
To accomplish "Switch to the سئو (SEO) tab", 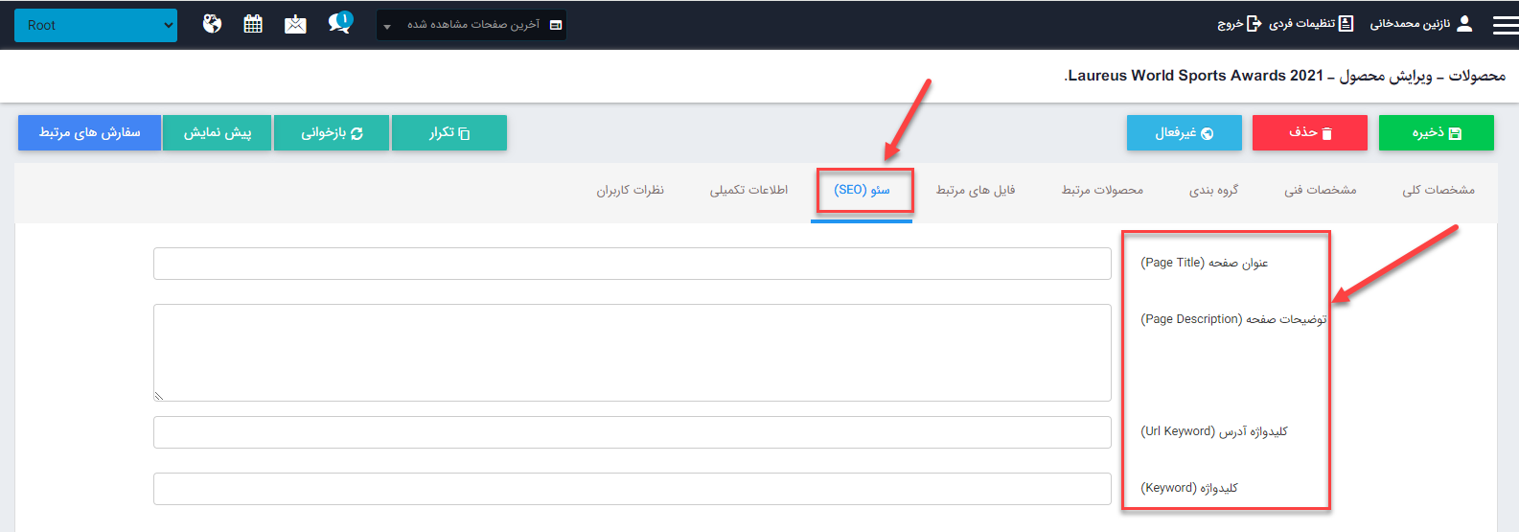I will tap(862, 190).
